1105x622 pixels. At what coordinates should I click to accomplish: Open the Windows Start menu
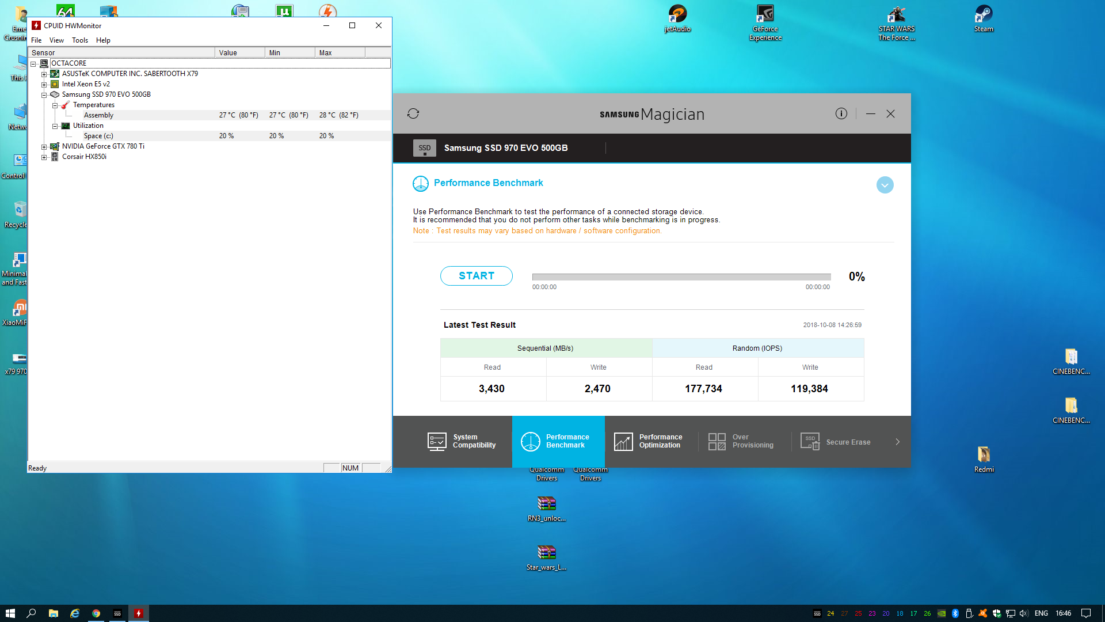point(10,613)
